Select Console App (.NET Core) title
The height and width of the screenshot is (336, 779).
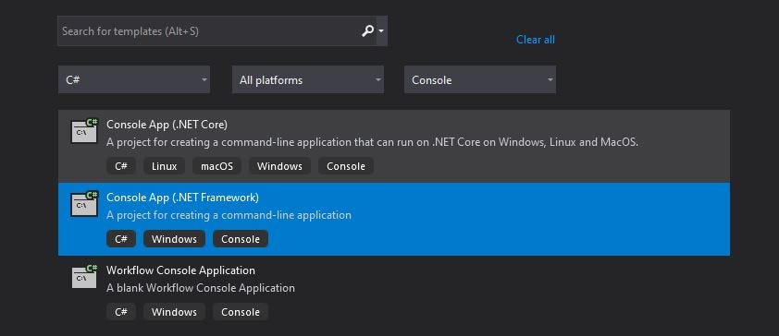167,125
